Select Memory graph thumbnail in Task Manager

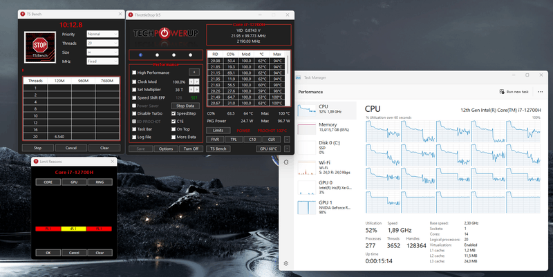[x=306, y=128]
